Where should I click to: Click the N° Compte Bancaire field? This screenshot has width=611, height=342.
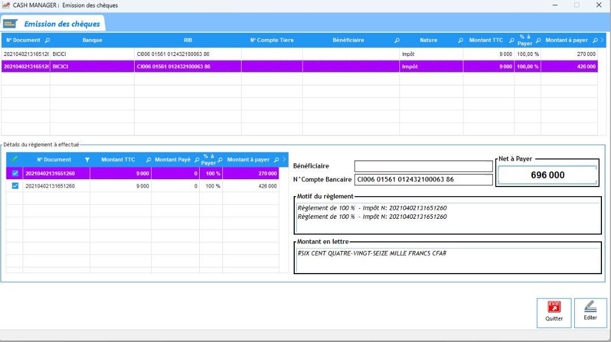pos(423,180)
